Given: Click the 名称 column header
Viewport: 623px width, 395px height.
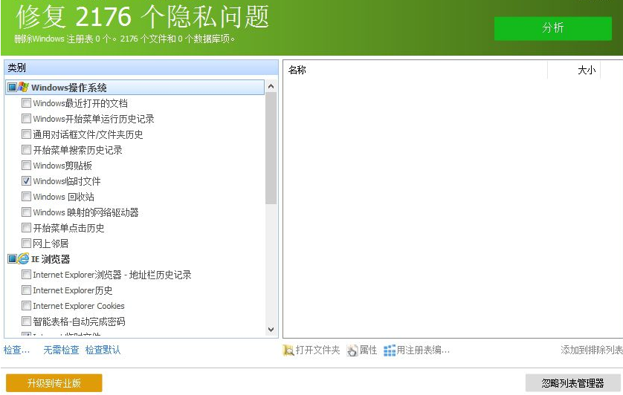Looking at the screenshot, I should (415, 71).
